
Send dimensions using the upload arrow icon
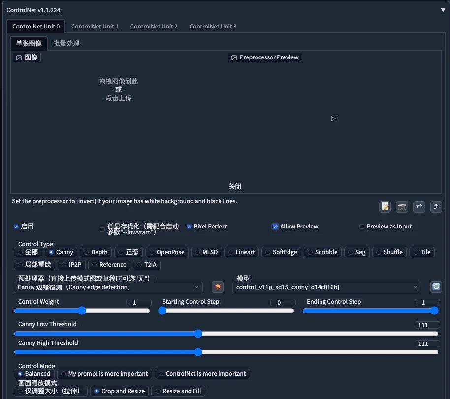(x=436, y=207)
